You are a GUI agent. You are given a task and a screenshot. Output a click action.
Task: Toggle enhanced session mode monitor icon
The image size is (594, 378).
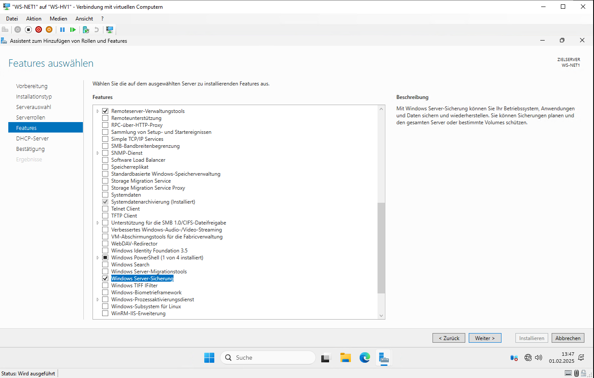pos(110,30)
